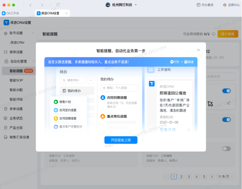Click the edit pencil icon on scene card
This screenshot has width=242, height=189.
[229, 103]
